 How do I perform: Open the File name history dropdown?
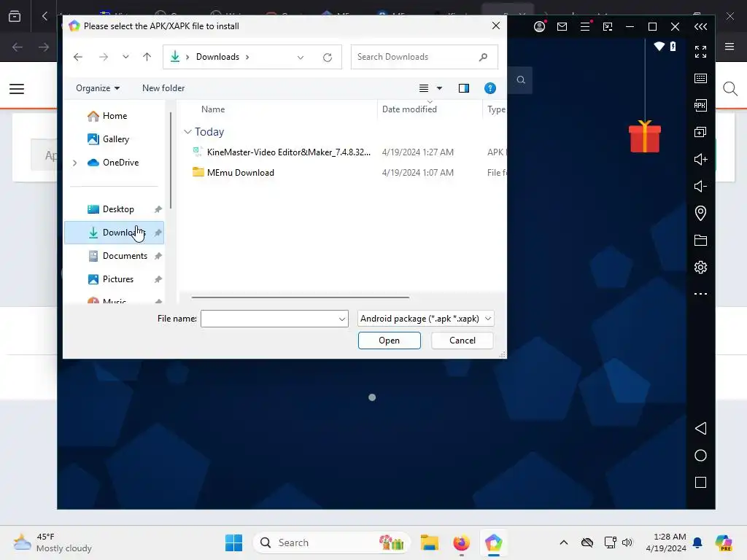pyautogui.click(x=341, y=319)
